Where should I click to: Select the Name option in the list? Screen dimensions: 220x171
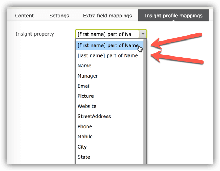(x=84, y=66)
